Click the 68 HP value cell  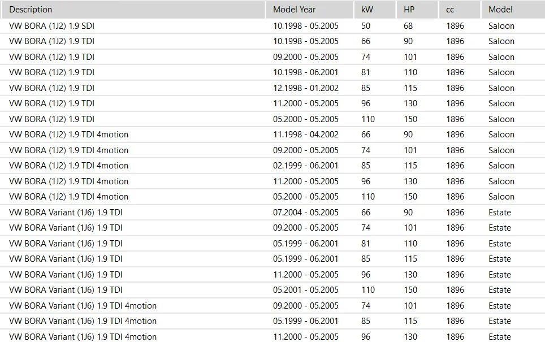coord(408,26)
